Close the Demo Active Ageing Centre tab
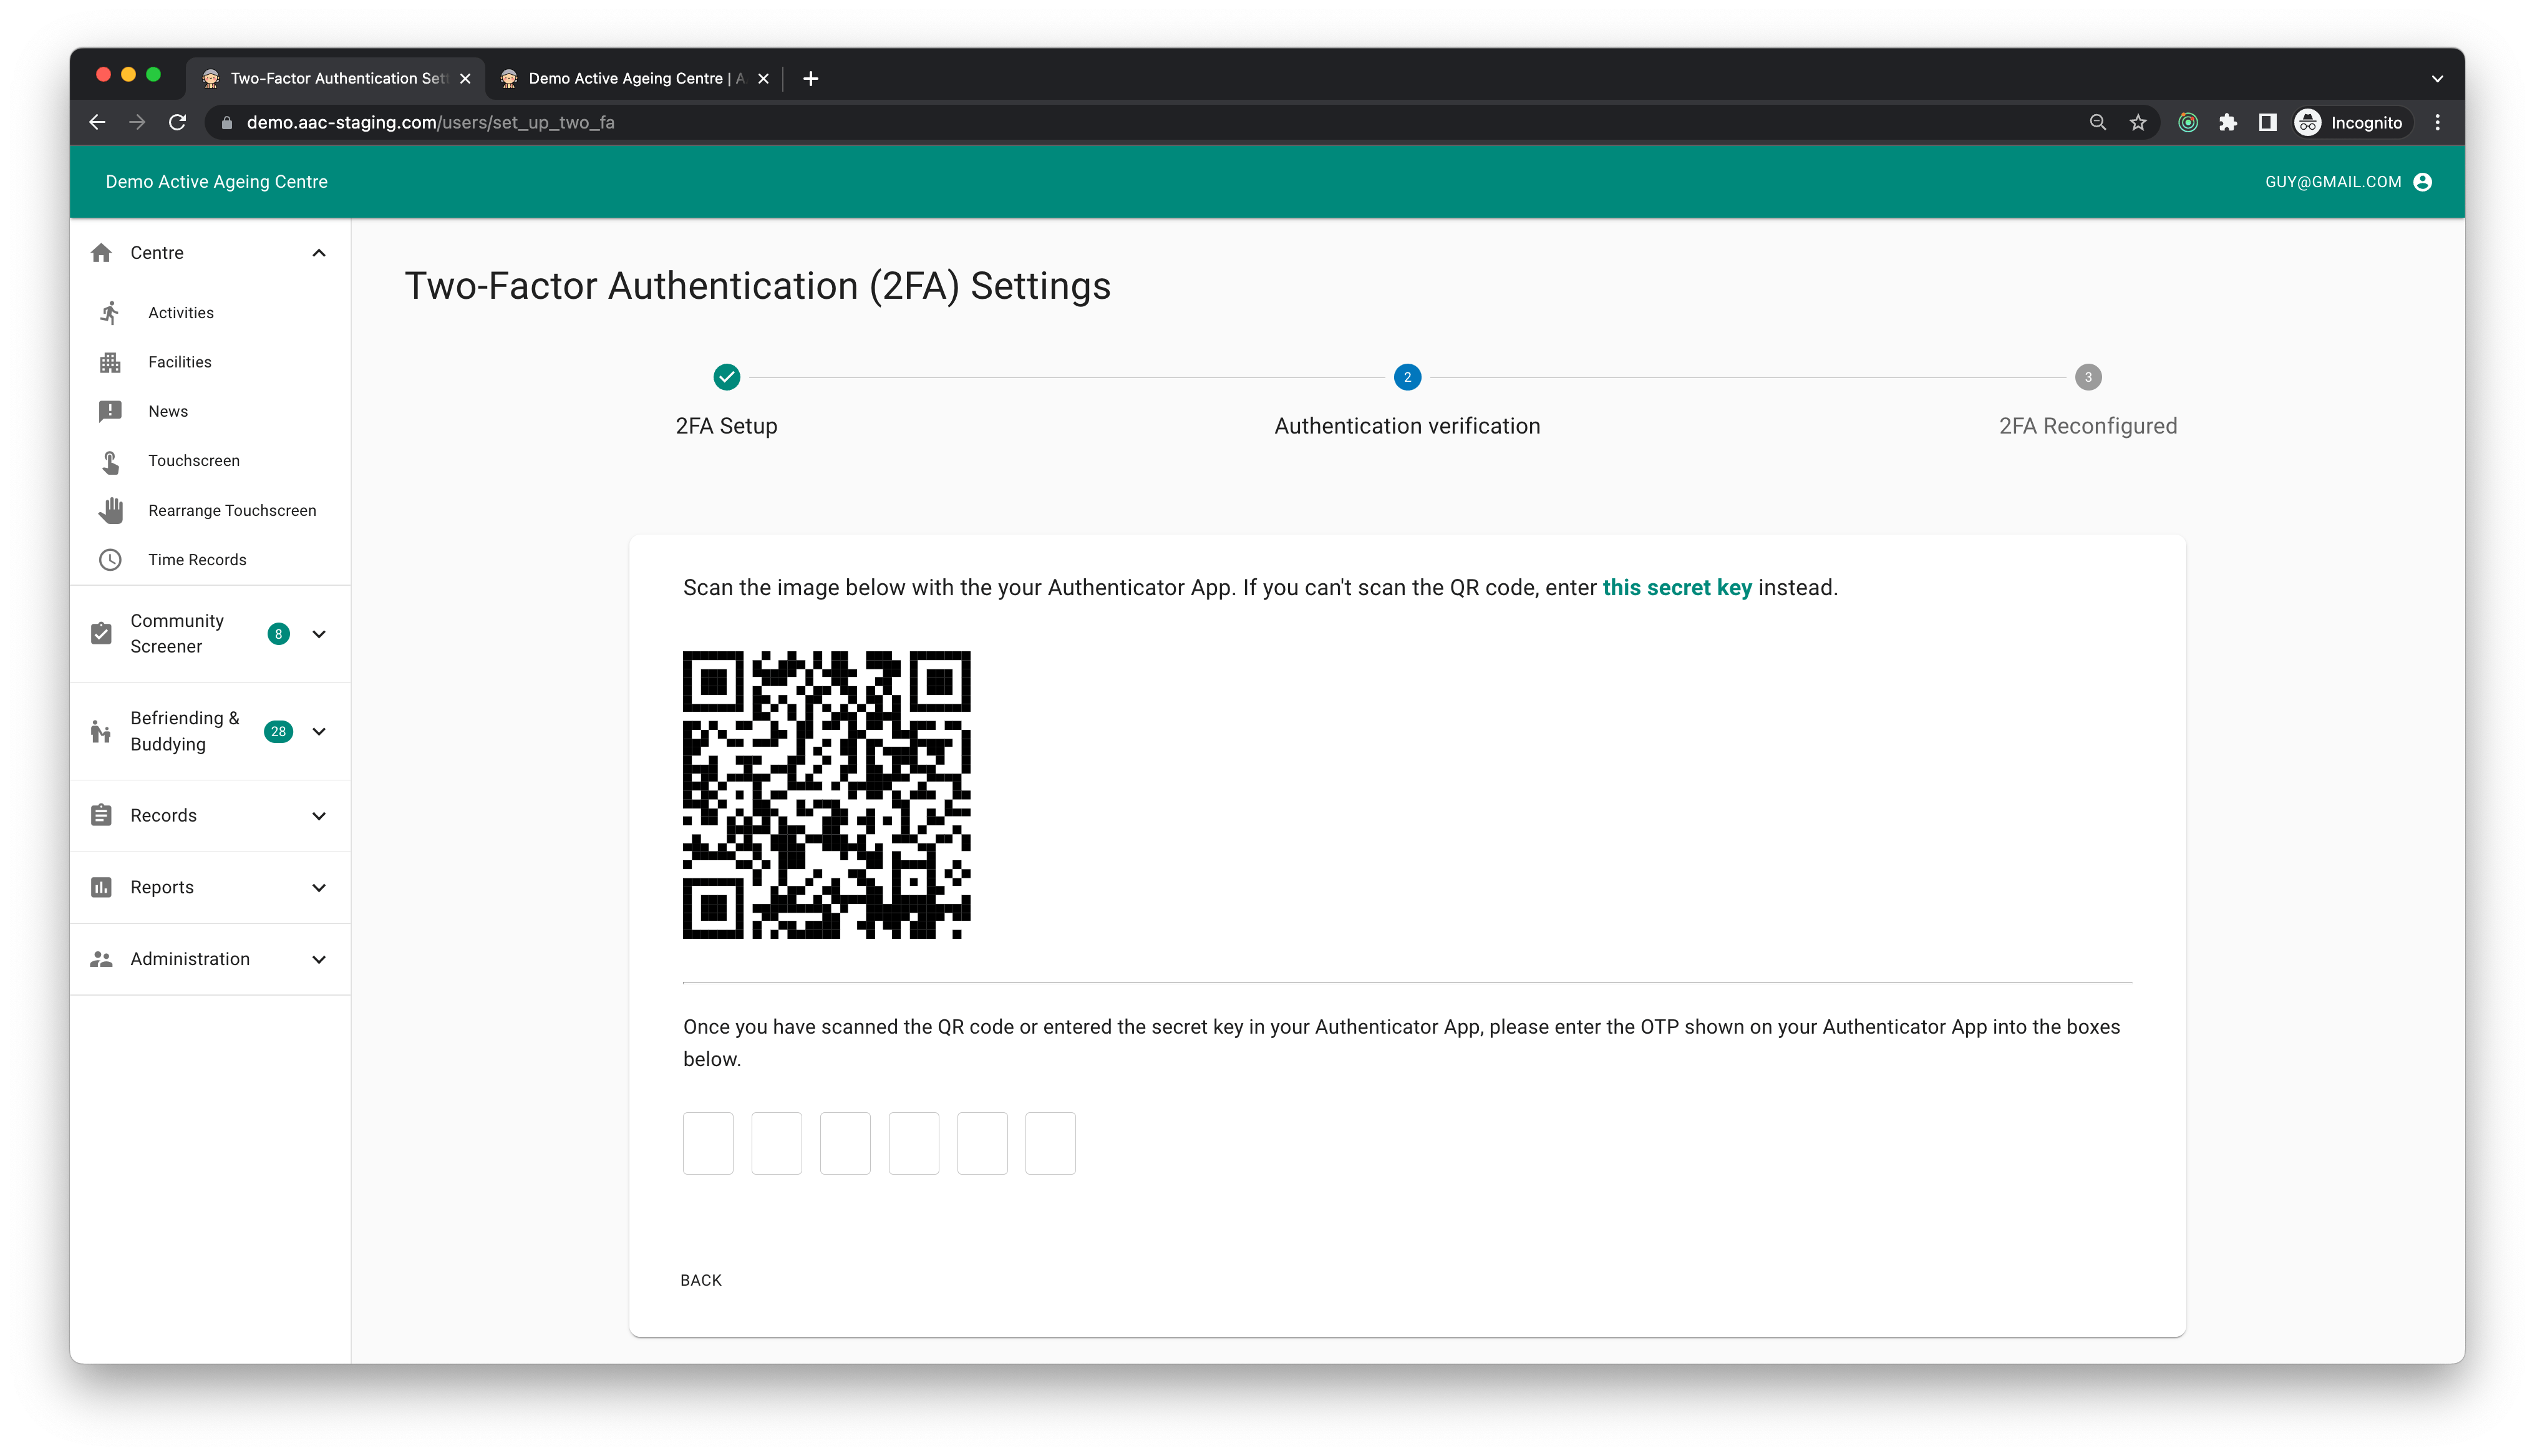 pyautogui.click(x=763, y=78)
